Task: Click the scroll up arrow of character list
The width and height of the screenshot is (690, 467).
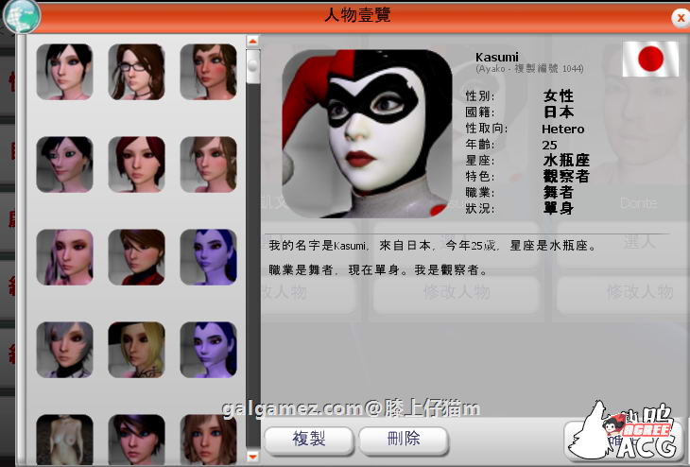Action: (x=252, y=42)
